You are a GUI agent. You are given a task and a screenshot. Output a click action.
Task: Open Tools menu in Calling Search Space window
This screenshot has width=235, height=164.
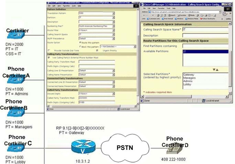tap(169, 8)
